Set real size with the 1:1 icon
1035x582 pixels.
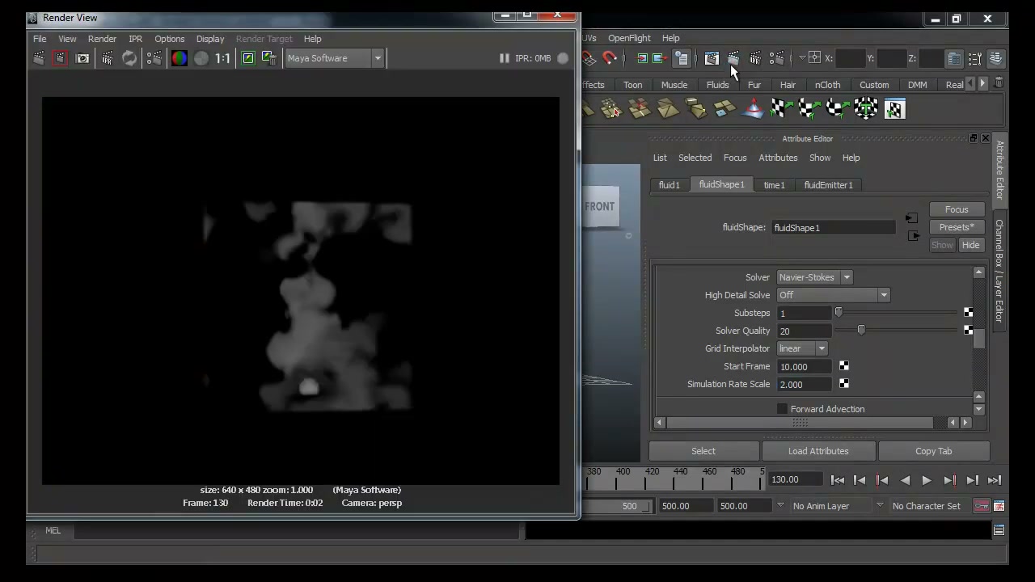pyautogui.click(x=223, y=58)
